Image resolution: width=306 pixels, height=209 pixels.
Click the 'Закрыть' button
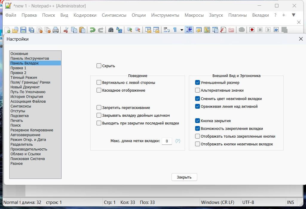(184, 177)
